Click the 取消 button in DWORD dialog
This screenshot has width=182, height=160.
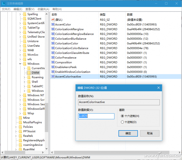coord(150,133)
